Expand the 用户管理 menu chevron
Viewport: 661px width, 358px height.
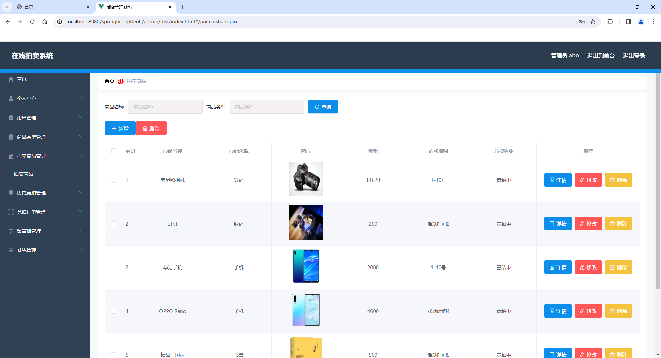point(81,117)
